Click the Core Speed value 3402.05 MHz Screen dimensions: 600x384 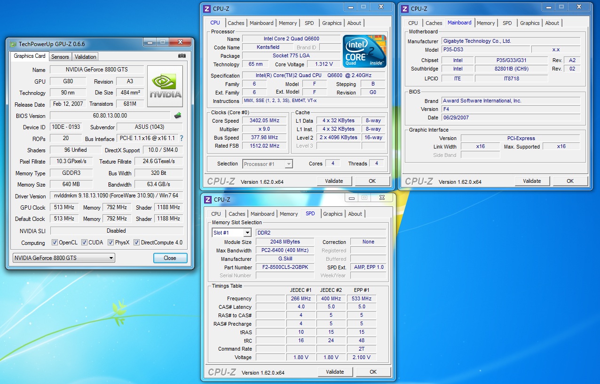click(x=265, y=121)
